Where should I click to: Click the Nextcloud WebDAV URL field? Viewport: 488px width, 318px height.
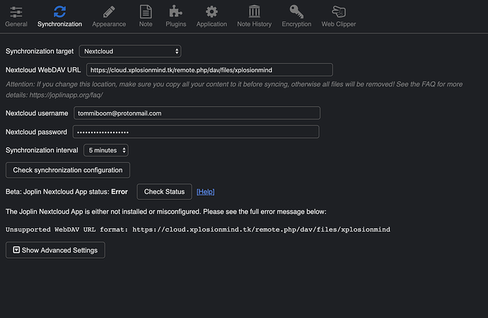pos(209,70)
